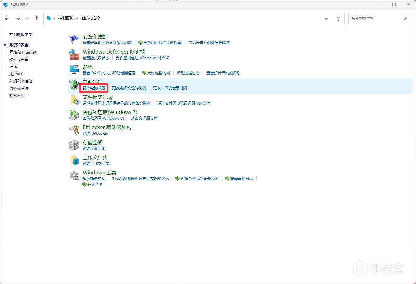Open 控制面板主页 in the sidebar
Screen dimensions: 416x284
(x=21, y=35)
